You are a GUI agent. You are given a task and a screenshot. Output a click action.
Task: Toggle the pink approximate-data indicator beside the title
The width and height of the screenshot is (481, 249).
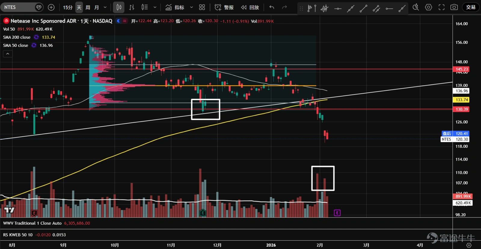(124, 21)
